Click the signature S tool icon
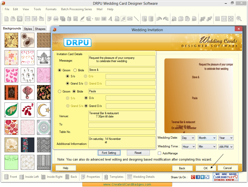Screen dimensions: 248x187 pos(123,19)
